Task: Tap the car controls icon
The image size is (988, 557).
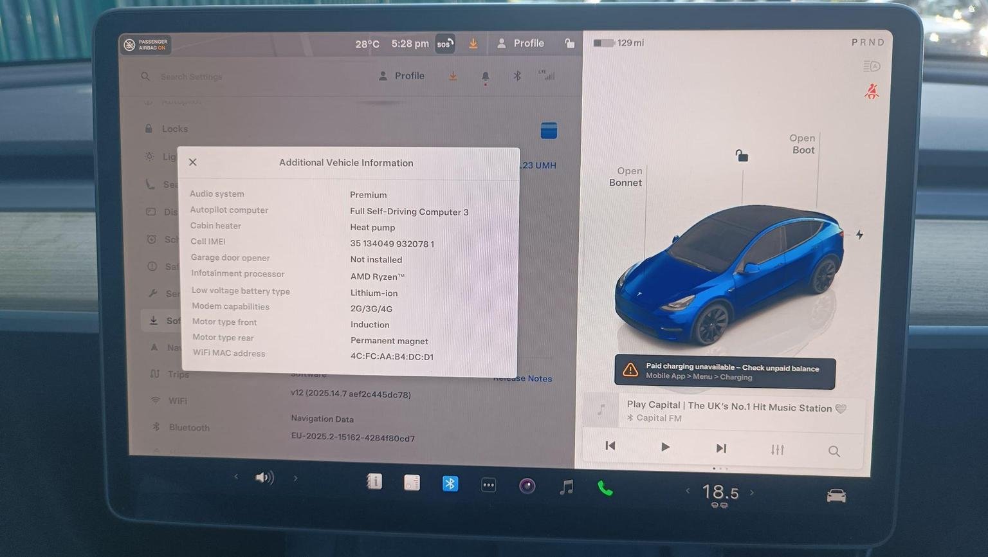Action: click(x=836, y=495)
